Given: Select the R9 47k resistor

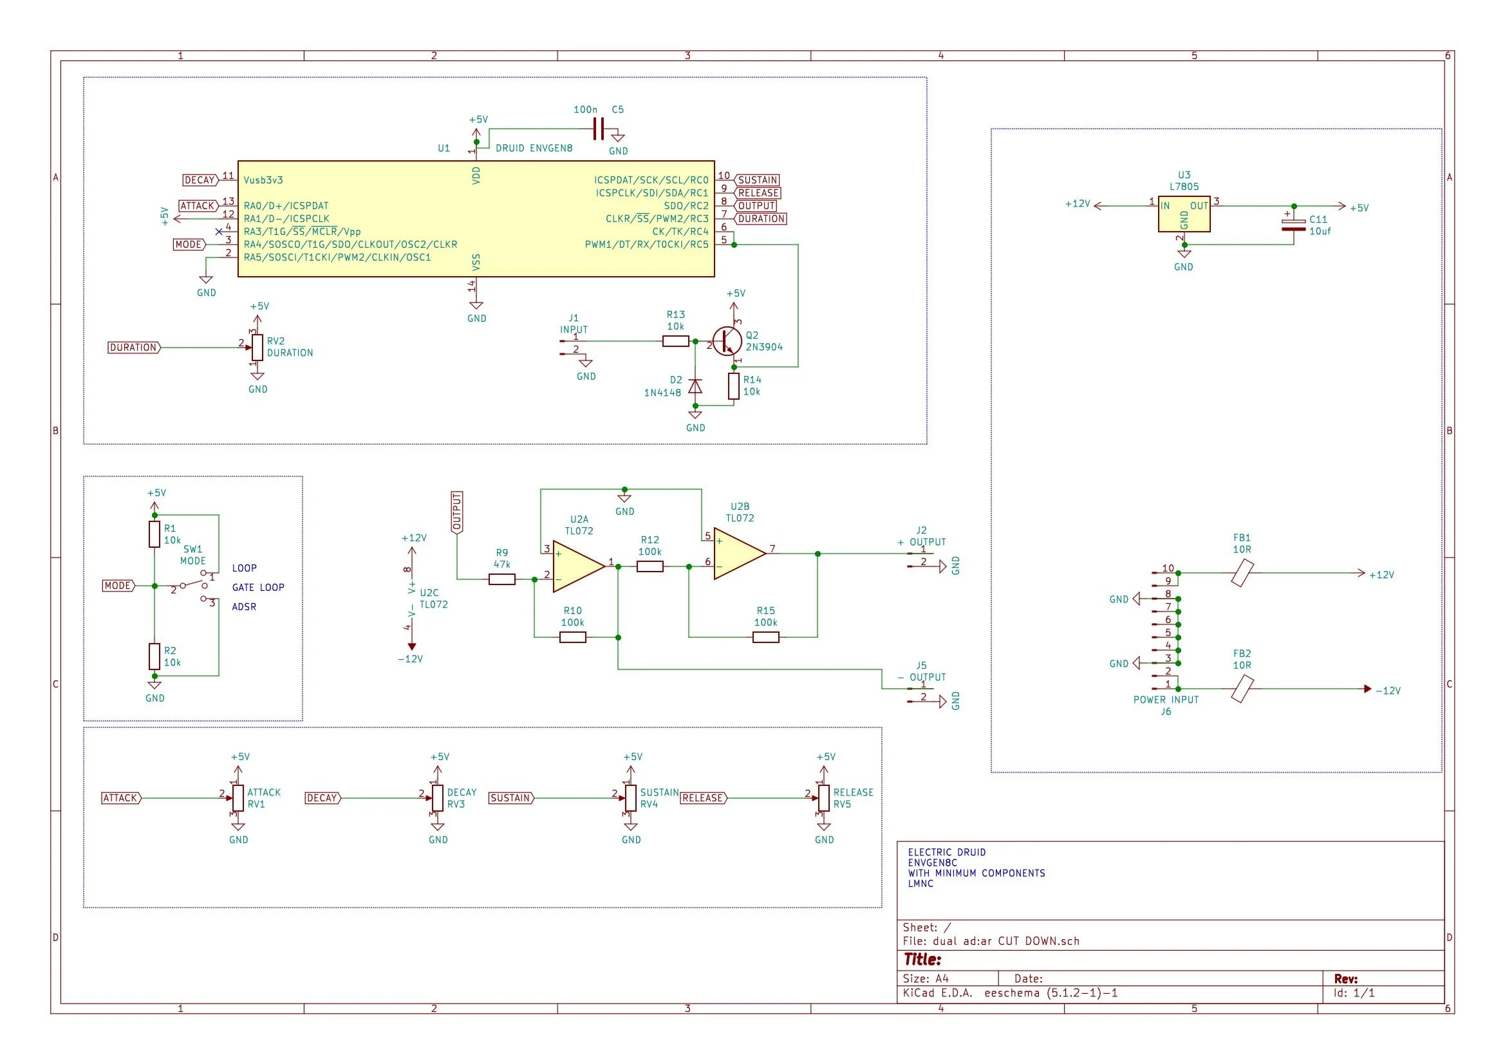Looking at the screenshot, I should (501, 579).
